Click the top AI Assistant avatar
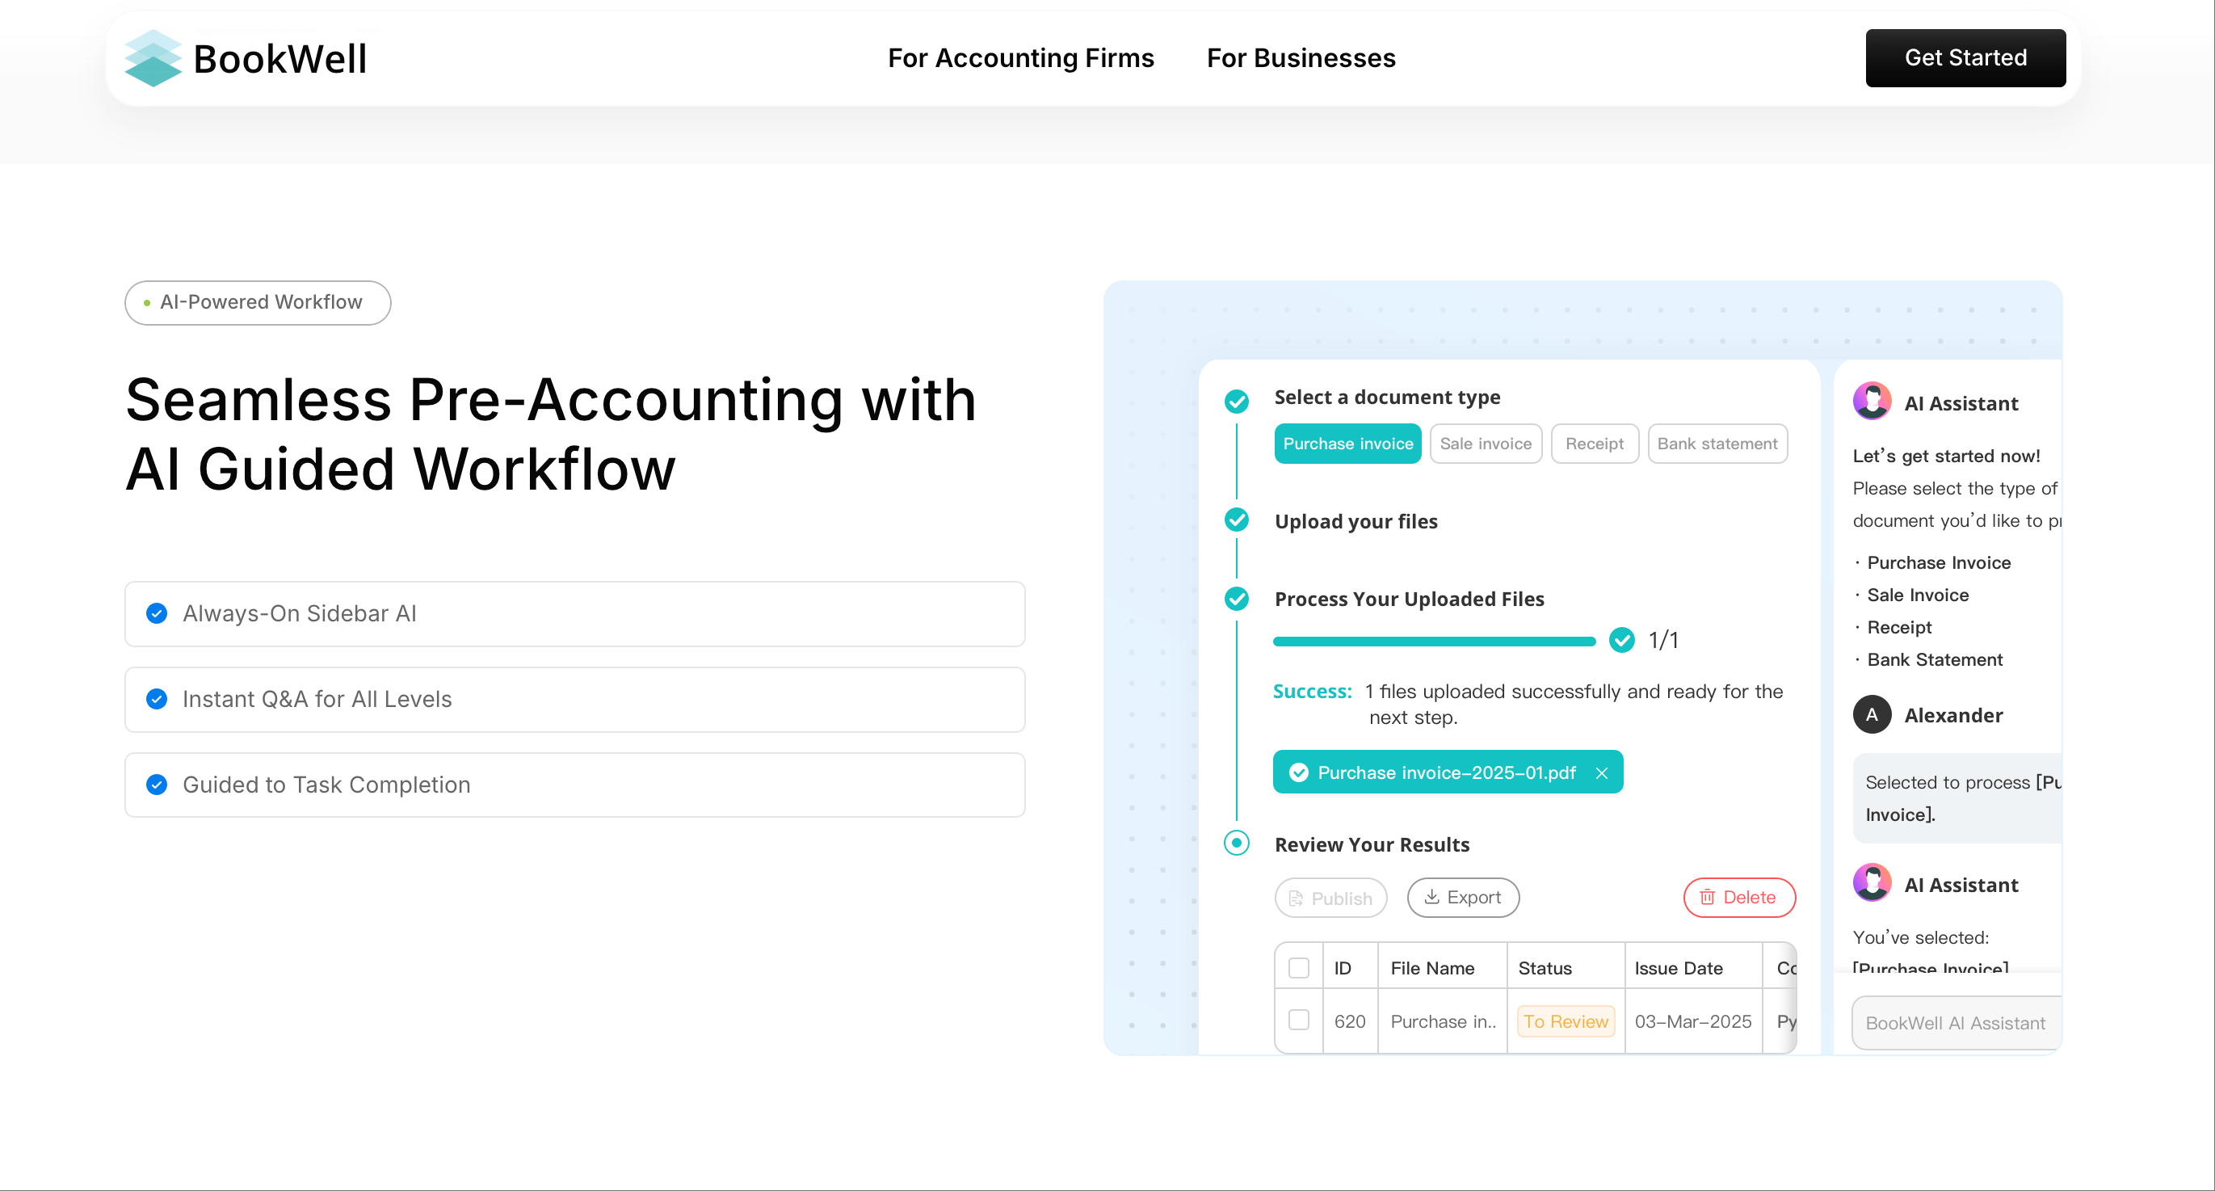The width and height of the screenshot is (2215, 1191). pyautogui.click(x=1871, y=402)
